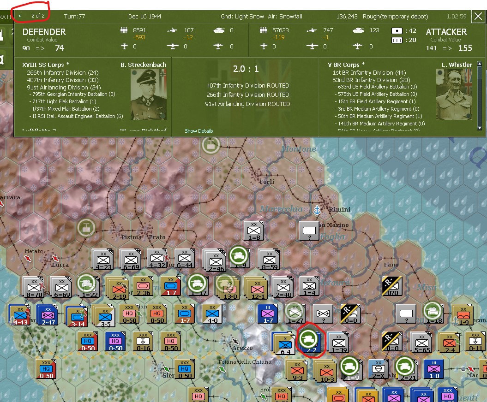Viewport: 487px width, 402px height.
Task: Select the blue XXX HQ 0-50 counter near Siena
Action: coord(184,368)
